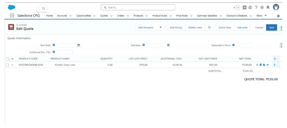The image size is (287, 128).
Task: Click the Add Group button
Action: [x=176, y=28]
